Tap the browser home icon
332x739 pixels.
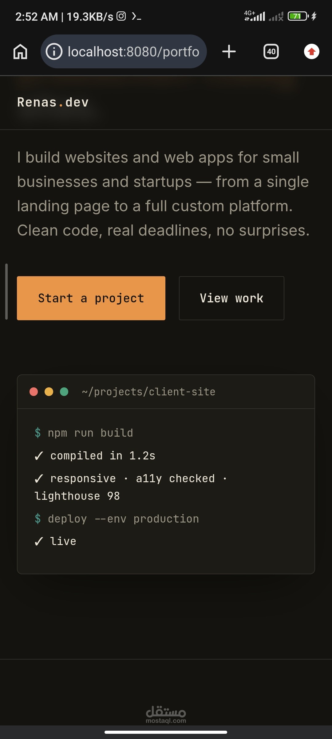[x=20, y=51]
